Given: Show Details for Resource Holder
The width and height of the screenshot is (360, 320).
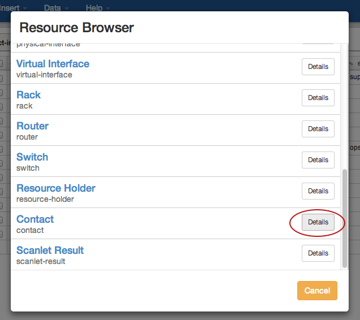Looking at the screenshot, I should pos(318,191).
